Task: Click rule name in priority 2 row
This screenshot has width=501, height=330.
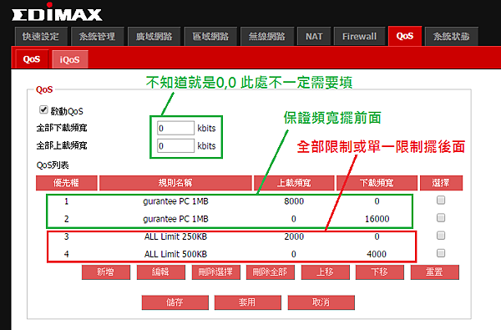Action: [x=175, y=219]
